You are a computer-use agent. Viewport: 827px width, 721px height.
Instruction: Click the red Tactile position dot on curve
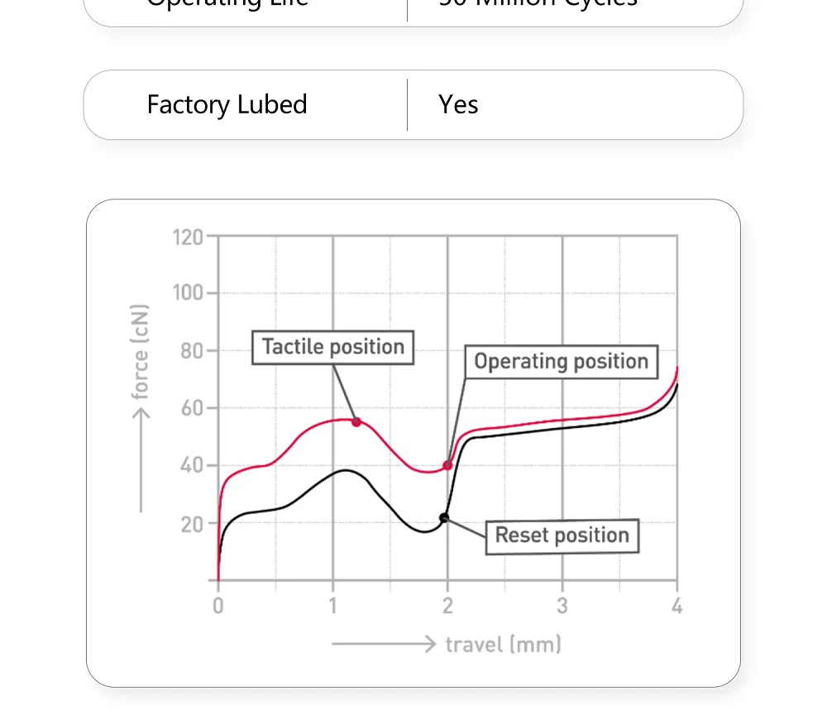point(356,422)
